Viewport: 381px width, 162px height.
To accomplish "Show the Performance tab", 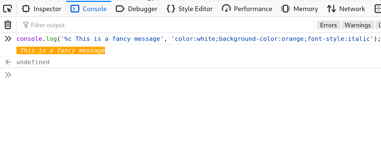I will (247, 9).
